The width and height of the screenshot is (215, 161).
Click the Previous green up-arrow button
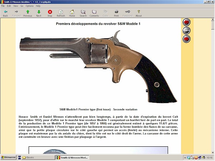tap(28, 14)
